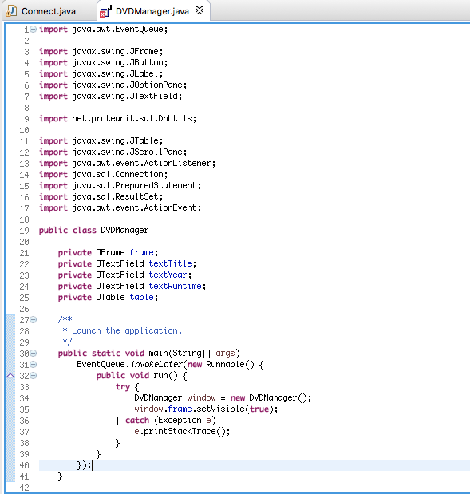Viewport: 470px width, 494px height.
Task: Click the DVDManager.java error file icon
Action: click(105, 11)
